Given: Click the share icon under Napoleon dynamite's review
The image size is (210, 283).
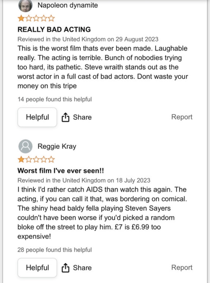Looking at the screenshot, I should click(65, 117).
